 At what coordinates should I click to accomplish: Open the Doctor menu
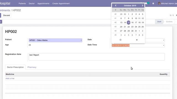(x=32, y=4)
